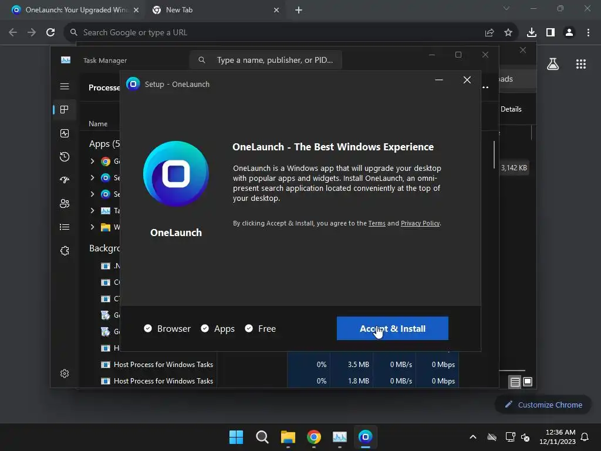
Task: Click the Chrome back arrow
Action: click(x=13, y=33)
